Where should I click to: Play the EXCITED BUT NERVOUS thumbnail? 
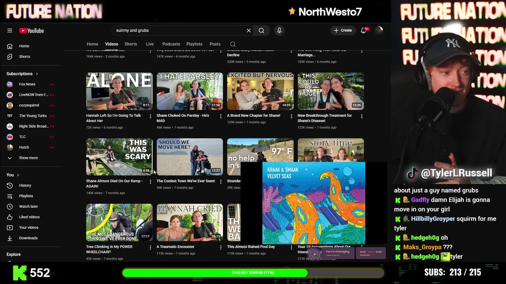click(260, 91)
